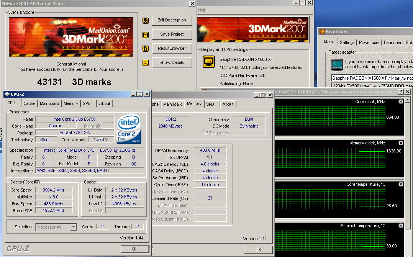The width and height of the screenshot is (413, 257).
Task: Click the Save Project button
Action: (172, 34)
